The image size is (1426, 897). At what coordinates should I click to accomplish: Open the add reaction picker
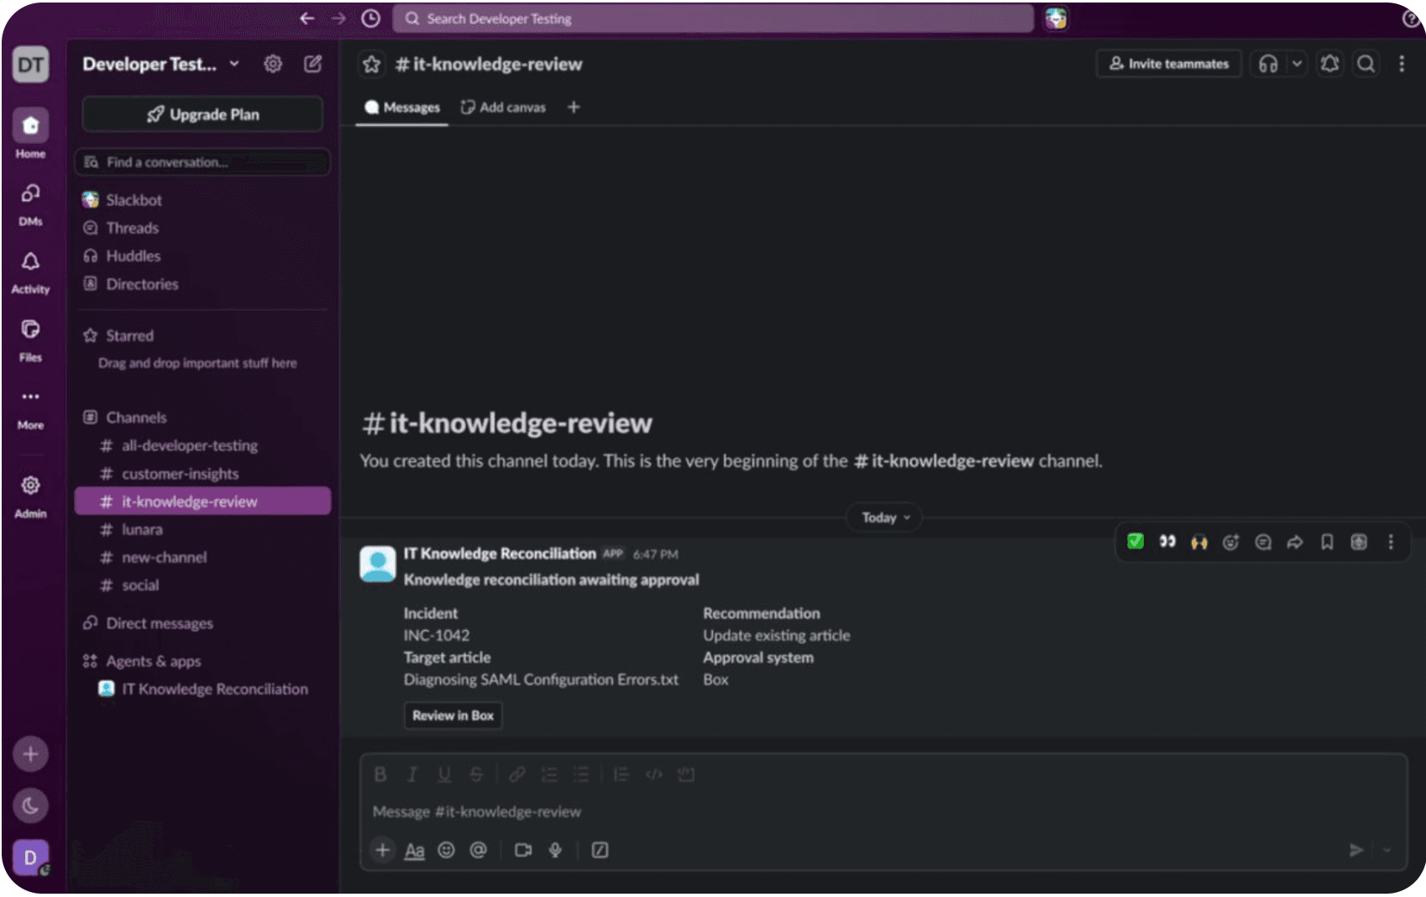1231,542
